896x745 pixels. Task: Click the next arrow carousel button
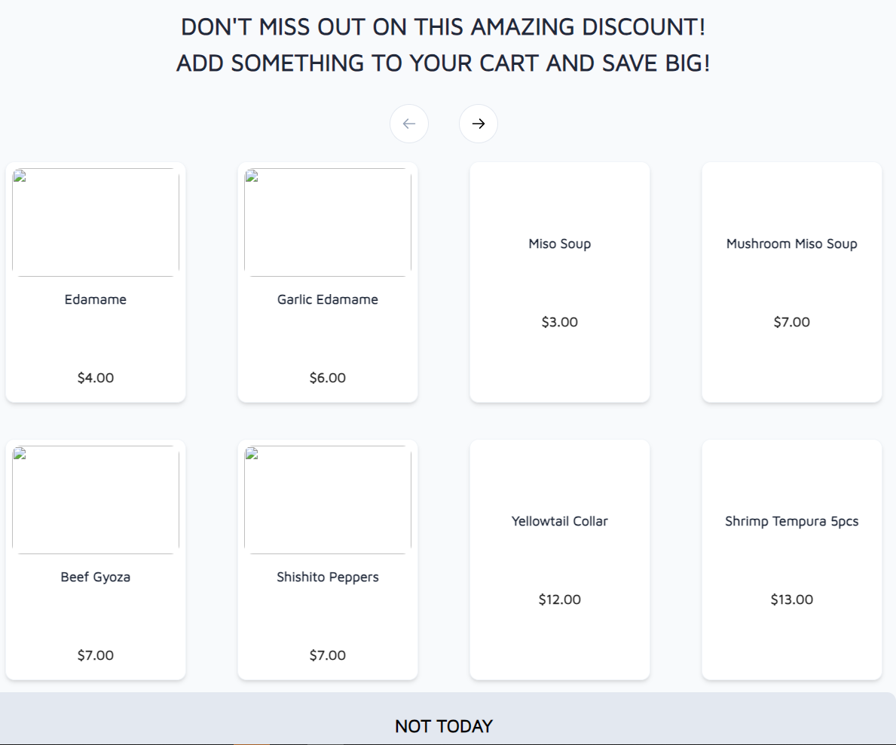(478, 124)
